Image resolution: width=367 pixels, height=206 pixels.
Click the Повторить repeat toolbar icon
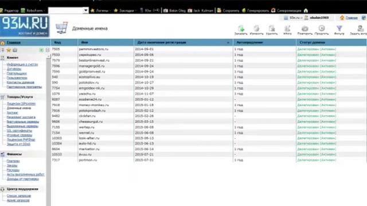pyautogui.click(x=304, y=30)
